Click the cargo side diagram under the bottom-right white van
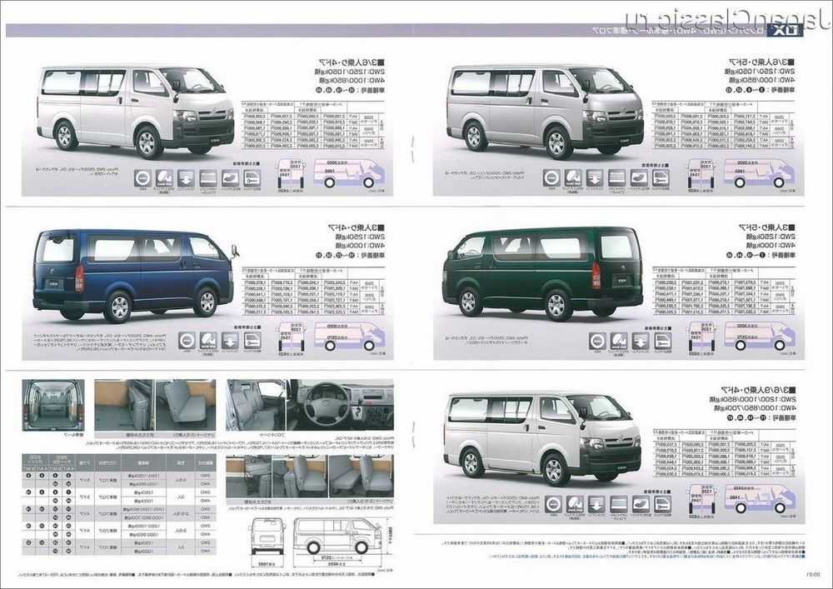 760,499
